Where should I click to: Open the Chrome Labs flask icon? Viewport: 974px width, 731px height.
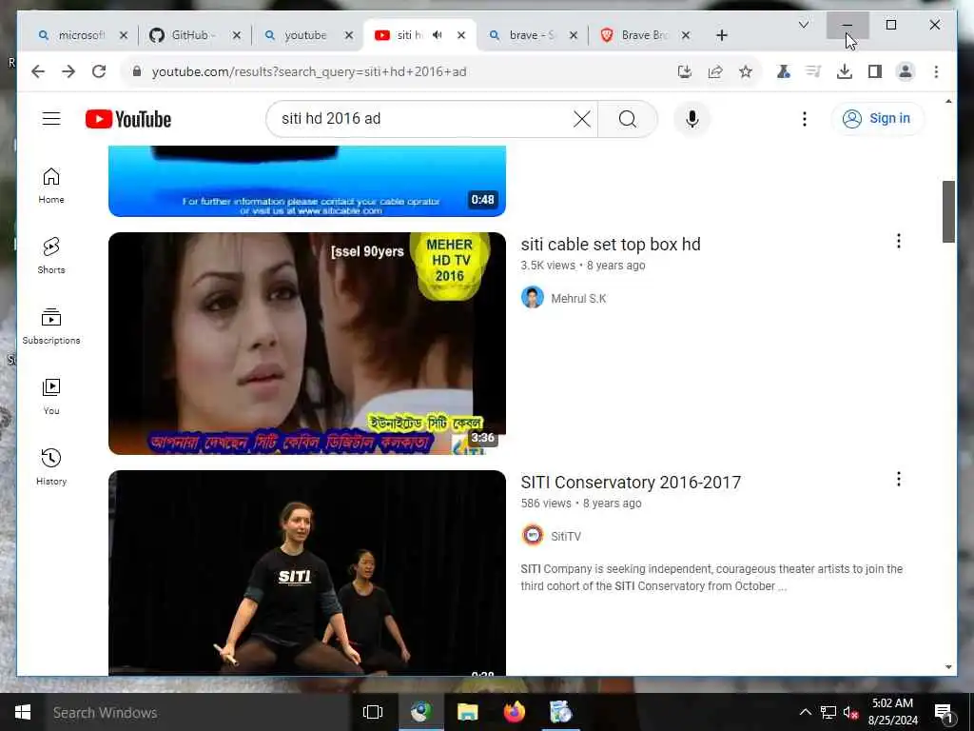tap(784, 71)
